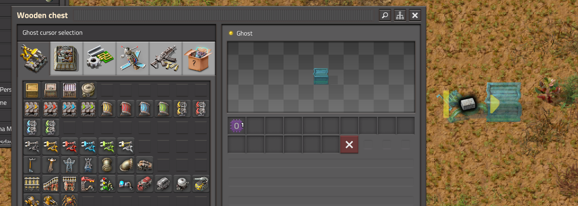Select the yellow underground belt

click(107, 109)
